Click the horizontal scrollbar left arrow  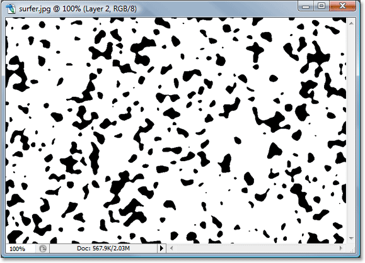[x=171, y=249]
